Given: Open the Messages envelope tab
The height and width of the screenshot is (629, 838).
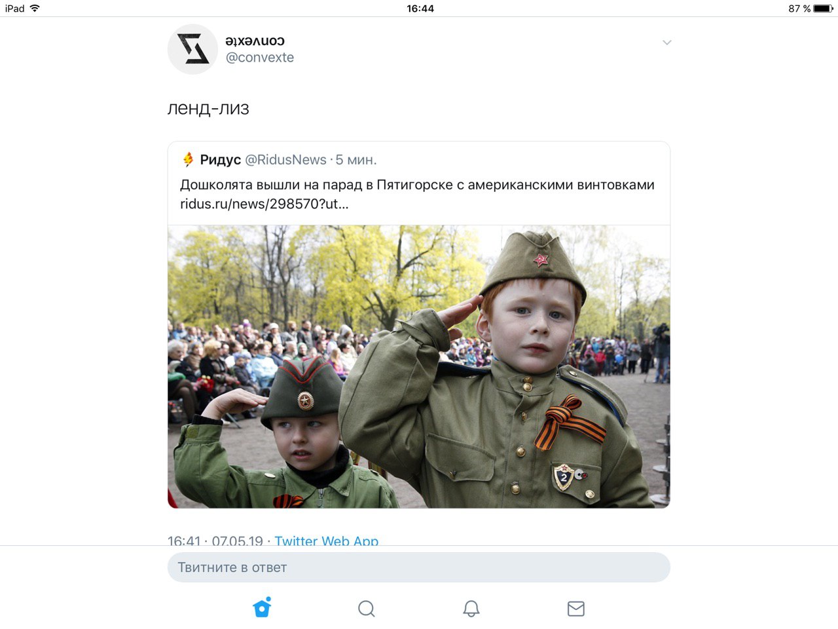Looking at the screenshot, I should click(576, 609).
